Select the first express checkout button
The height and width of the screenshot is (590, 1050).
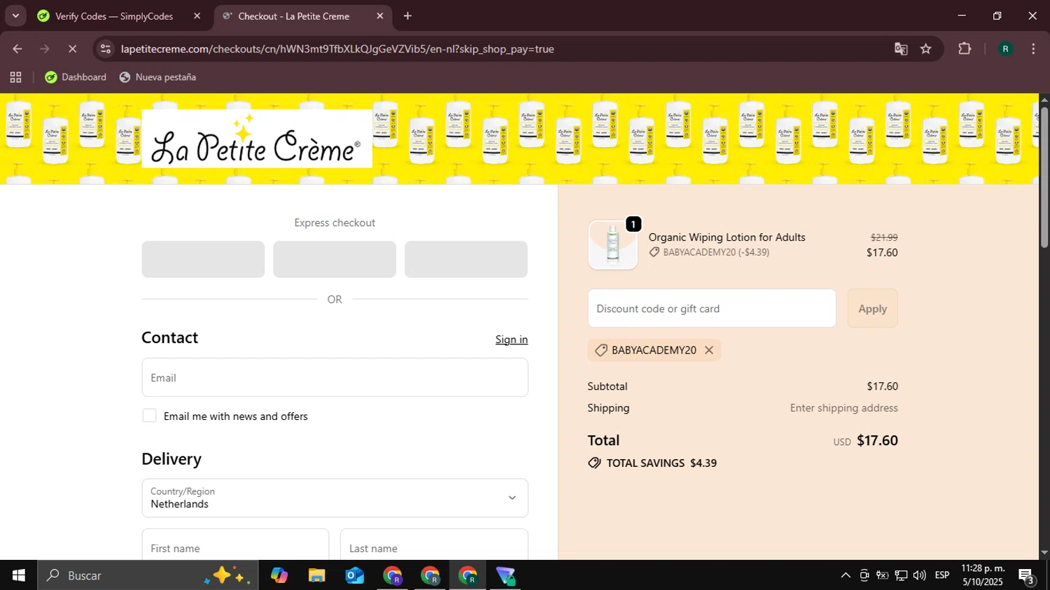tap(203, 259)
